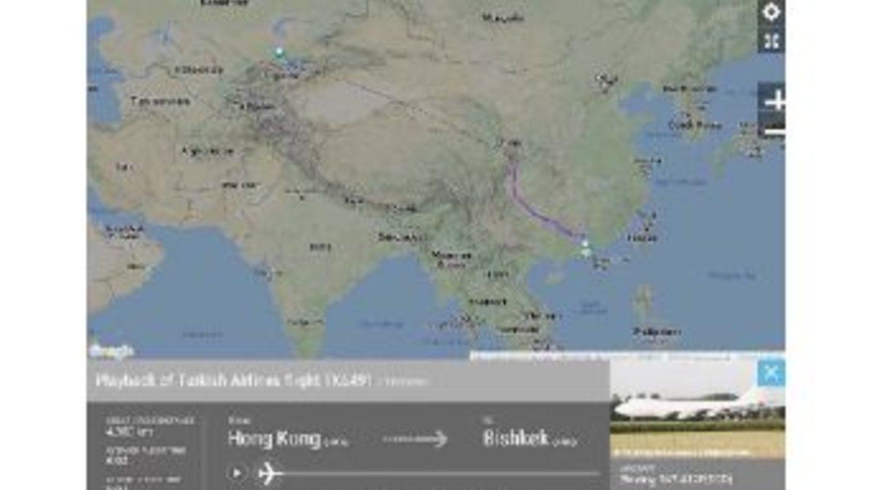Click the airplane marker on the timeline
The width and height of the screenshot is (872, 490).
(x=270, y=473)
